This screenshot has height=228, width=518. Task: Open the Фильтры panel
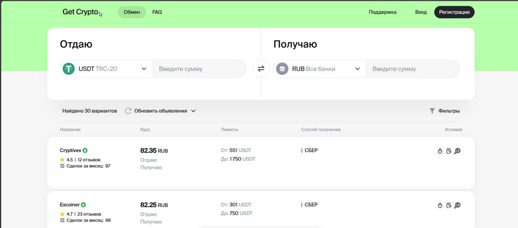[x=444, y=111]
